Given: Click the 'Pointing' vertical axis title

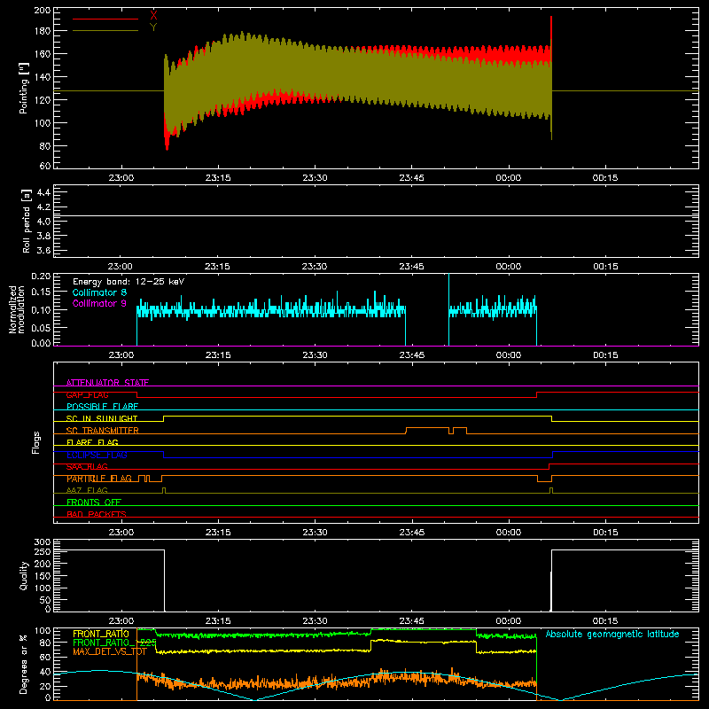Looking at the screenshot, I should point(24,88).
